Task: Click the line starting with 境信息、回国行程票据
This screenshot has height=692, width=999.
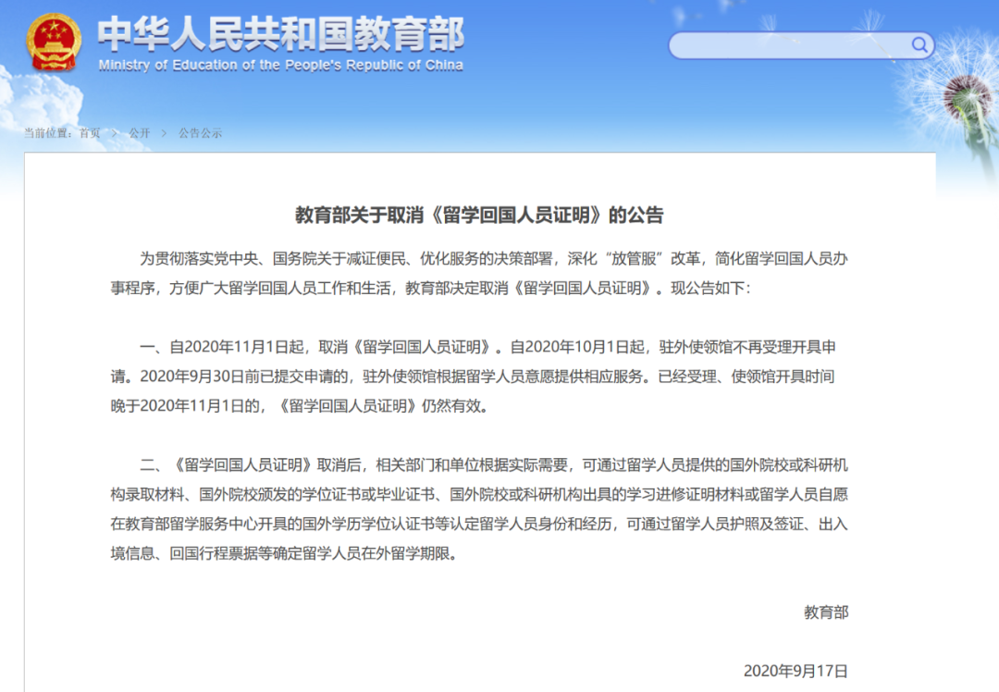Action: 285,554
